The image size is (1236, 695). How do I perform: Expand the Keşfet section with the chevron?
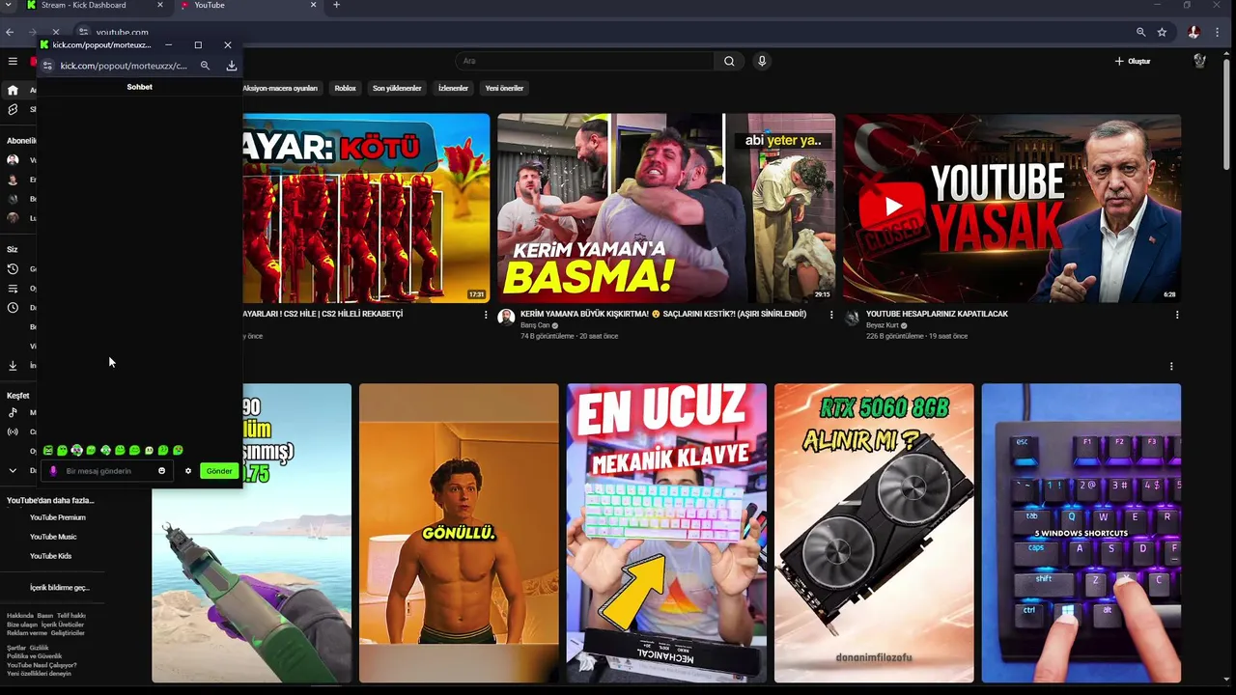(13, 470)
